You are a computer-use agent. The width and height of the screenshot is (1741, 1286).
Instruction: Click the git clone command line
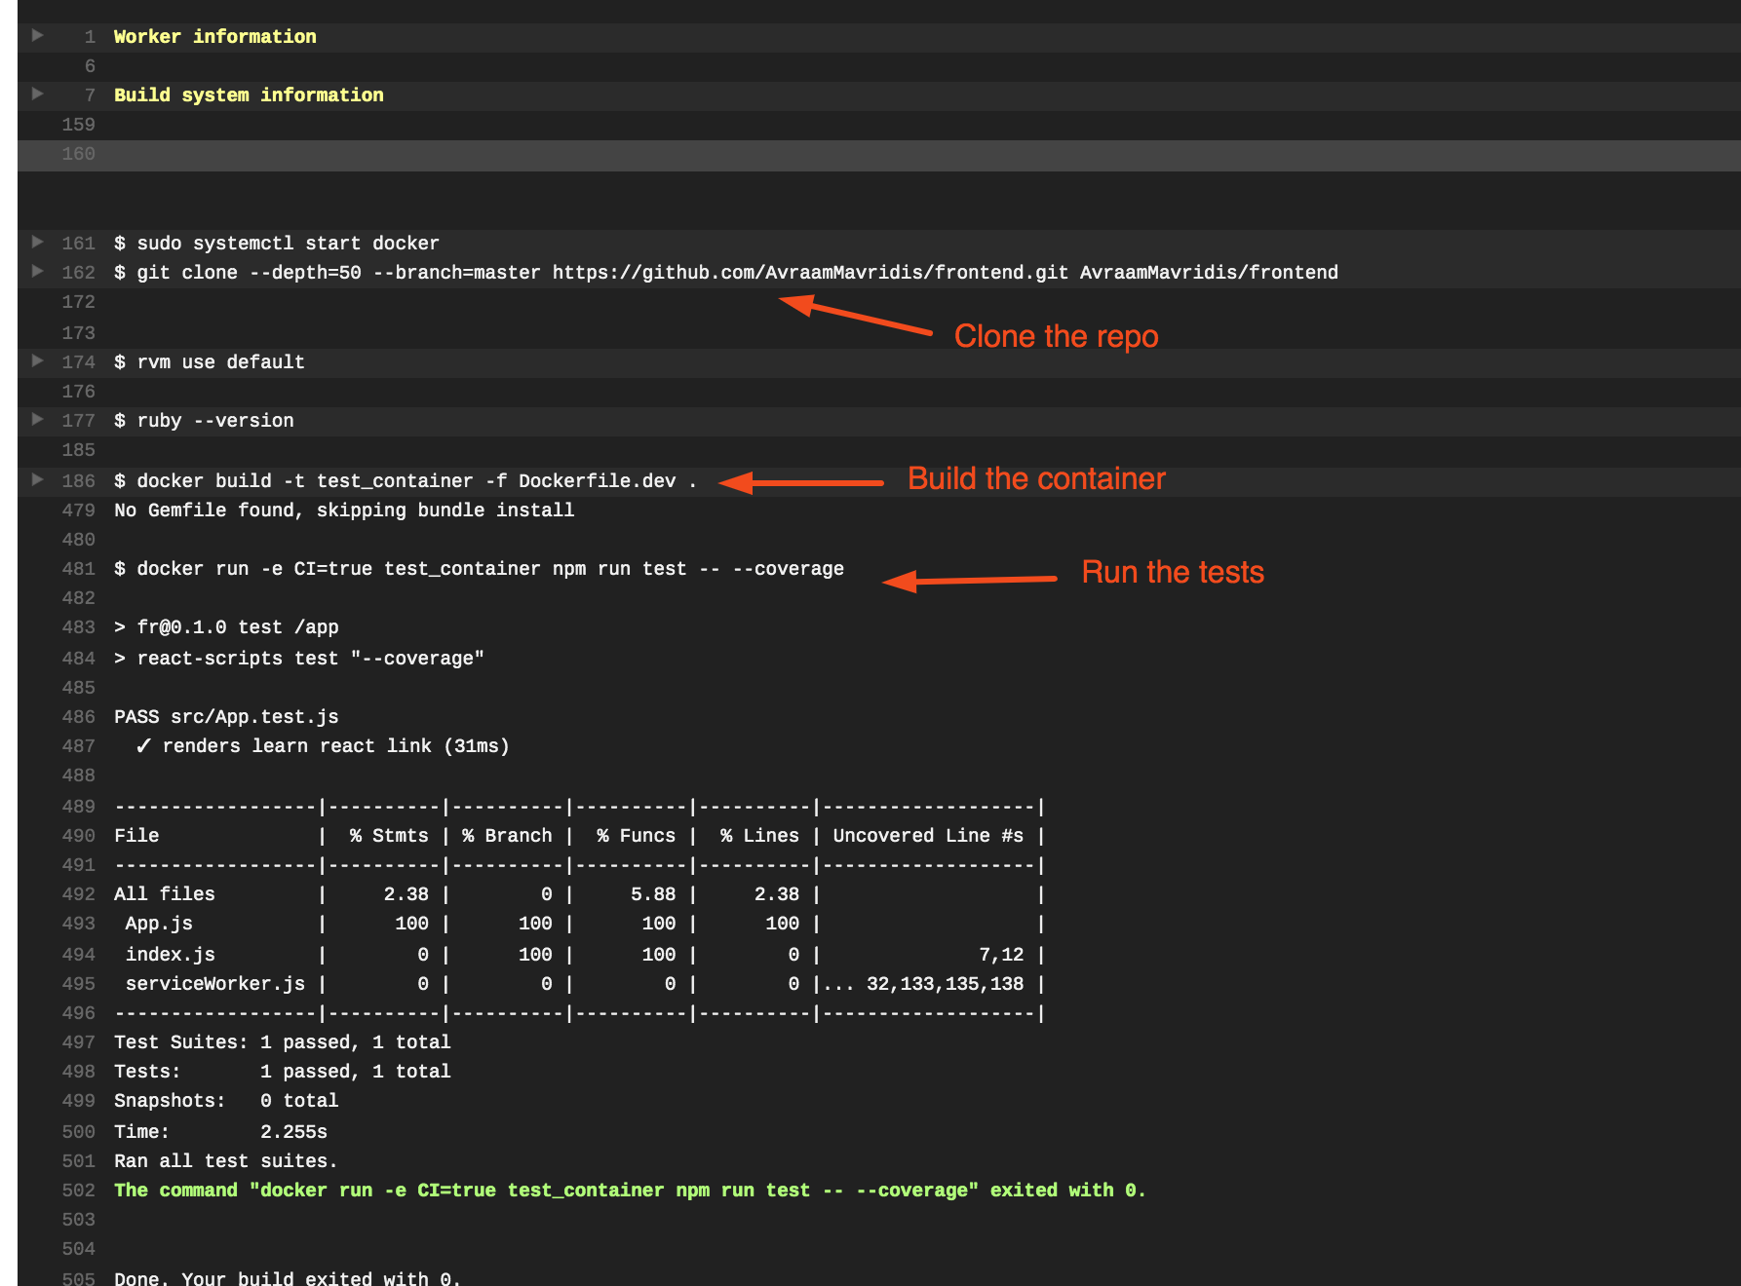coord(726,273)
